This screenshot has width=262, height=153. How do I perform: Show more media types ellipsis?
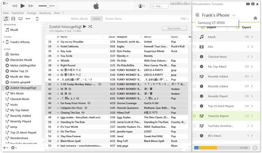coord(28,19)
